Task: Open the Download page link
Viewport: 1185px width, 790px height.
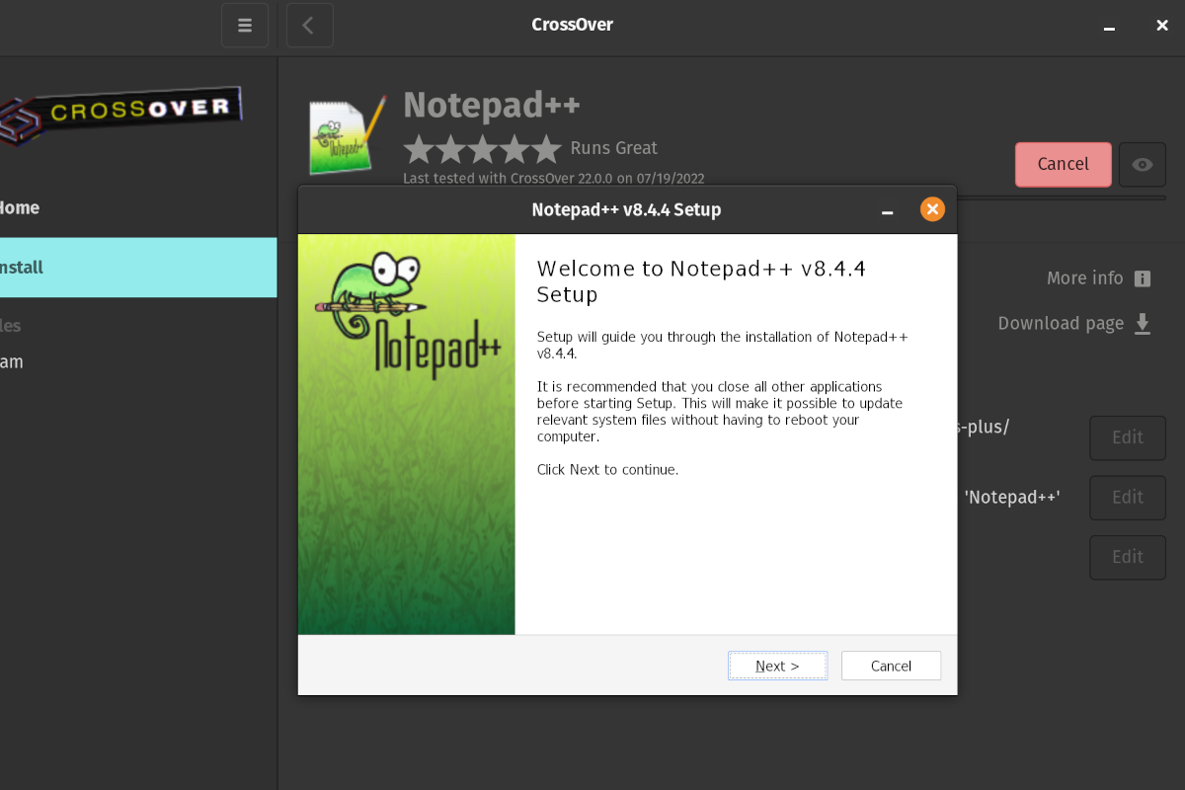Action: point(1061,324)
